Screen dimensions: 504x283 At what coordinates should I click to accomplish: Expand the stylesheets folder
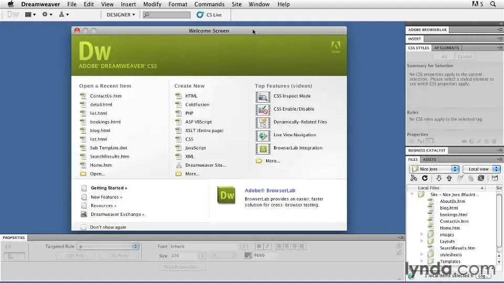click(x=422, y=255)
